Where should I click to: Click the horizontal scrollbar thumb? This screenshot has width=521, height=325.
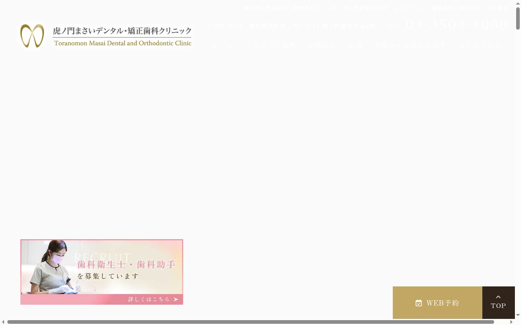[251, 322]
